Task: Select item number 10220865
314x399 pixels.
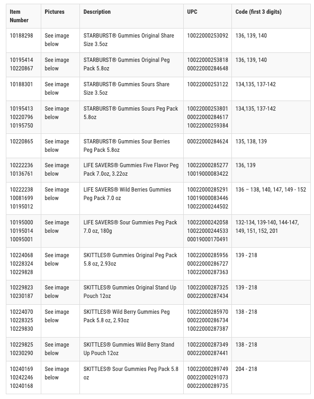Action: point(21,141)
